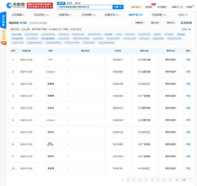
Task: Select the 知识产权 tab
Action: click(136, 15)
